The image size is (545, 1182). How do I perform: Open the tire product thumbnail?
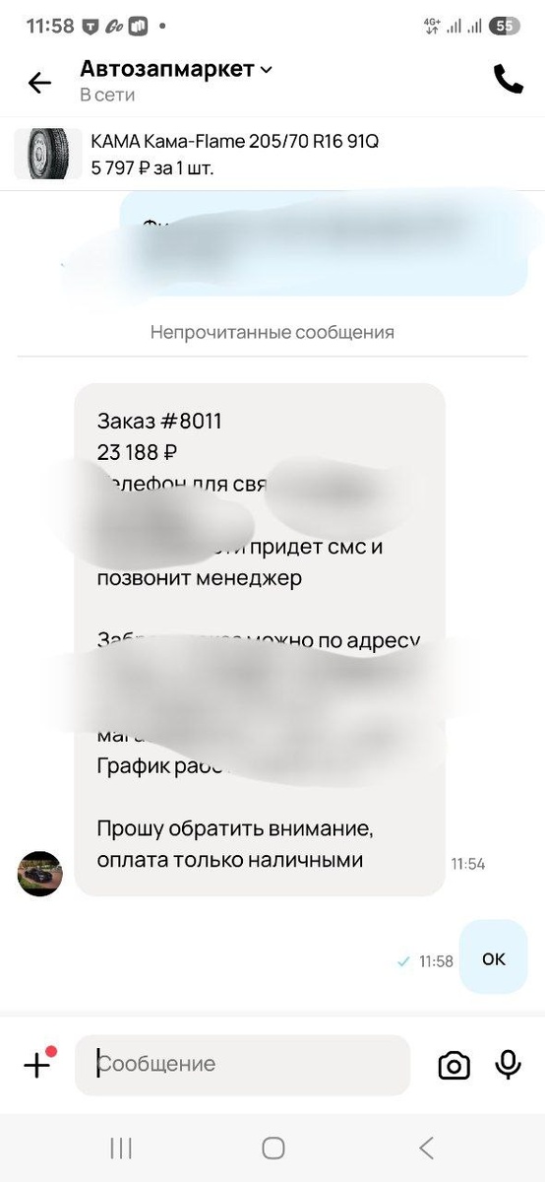pos(47,155)
